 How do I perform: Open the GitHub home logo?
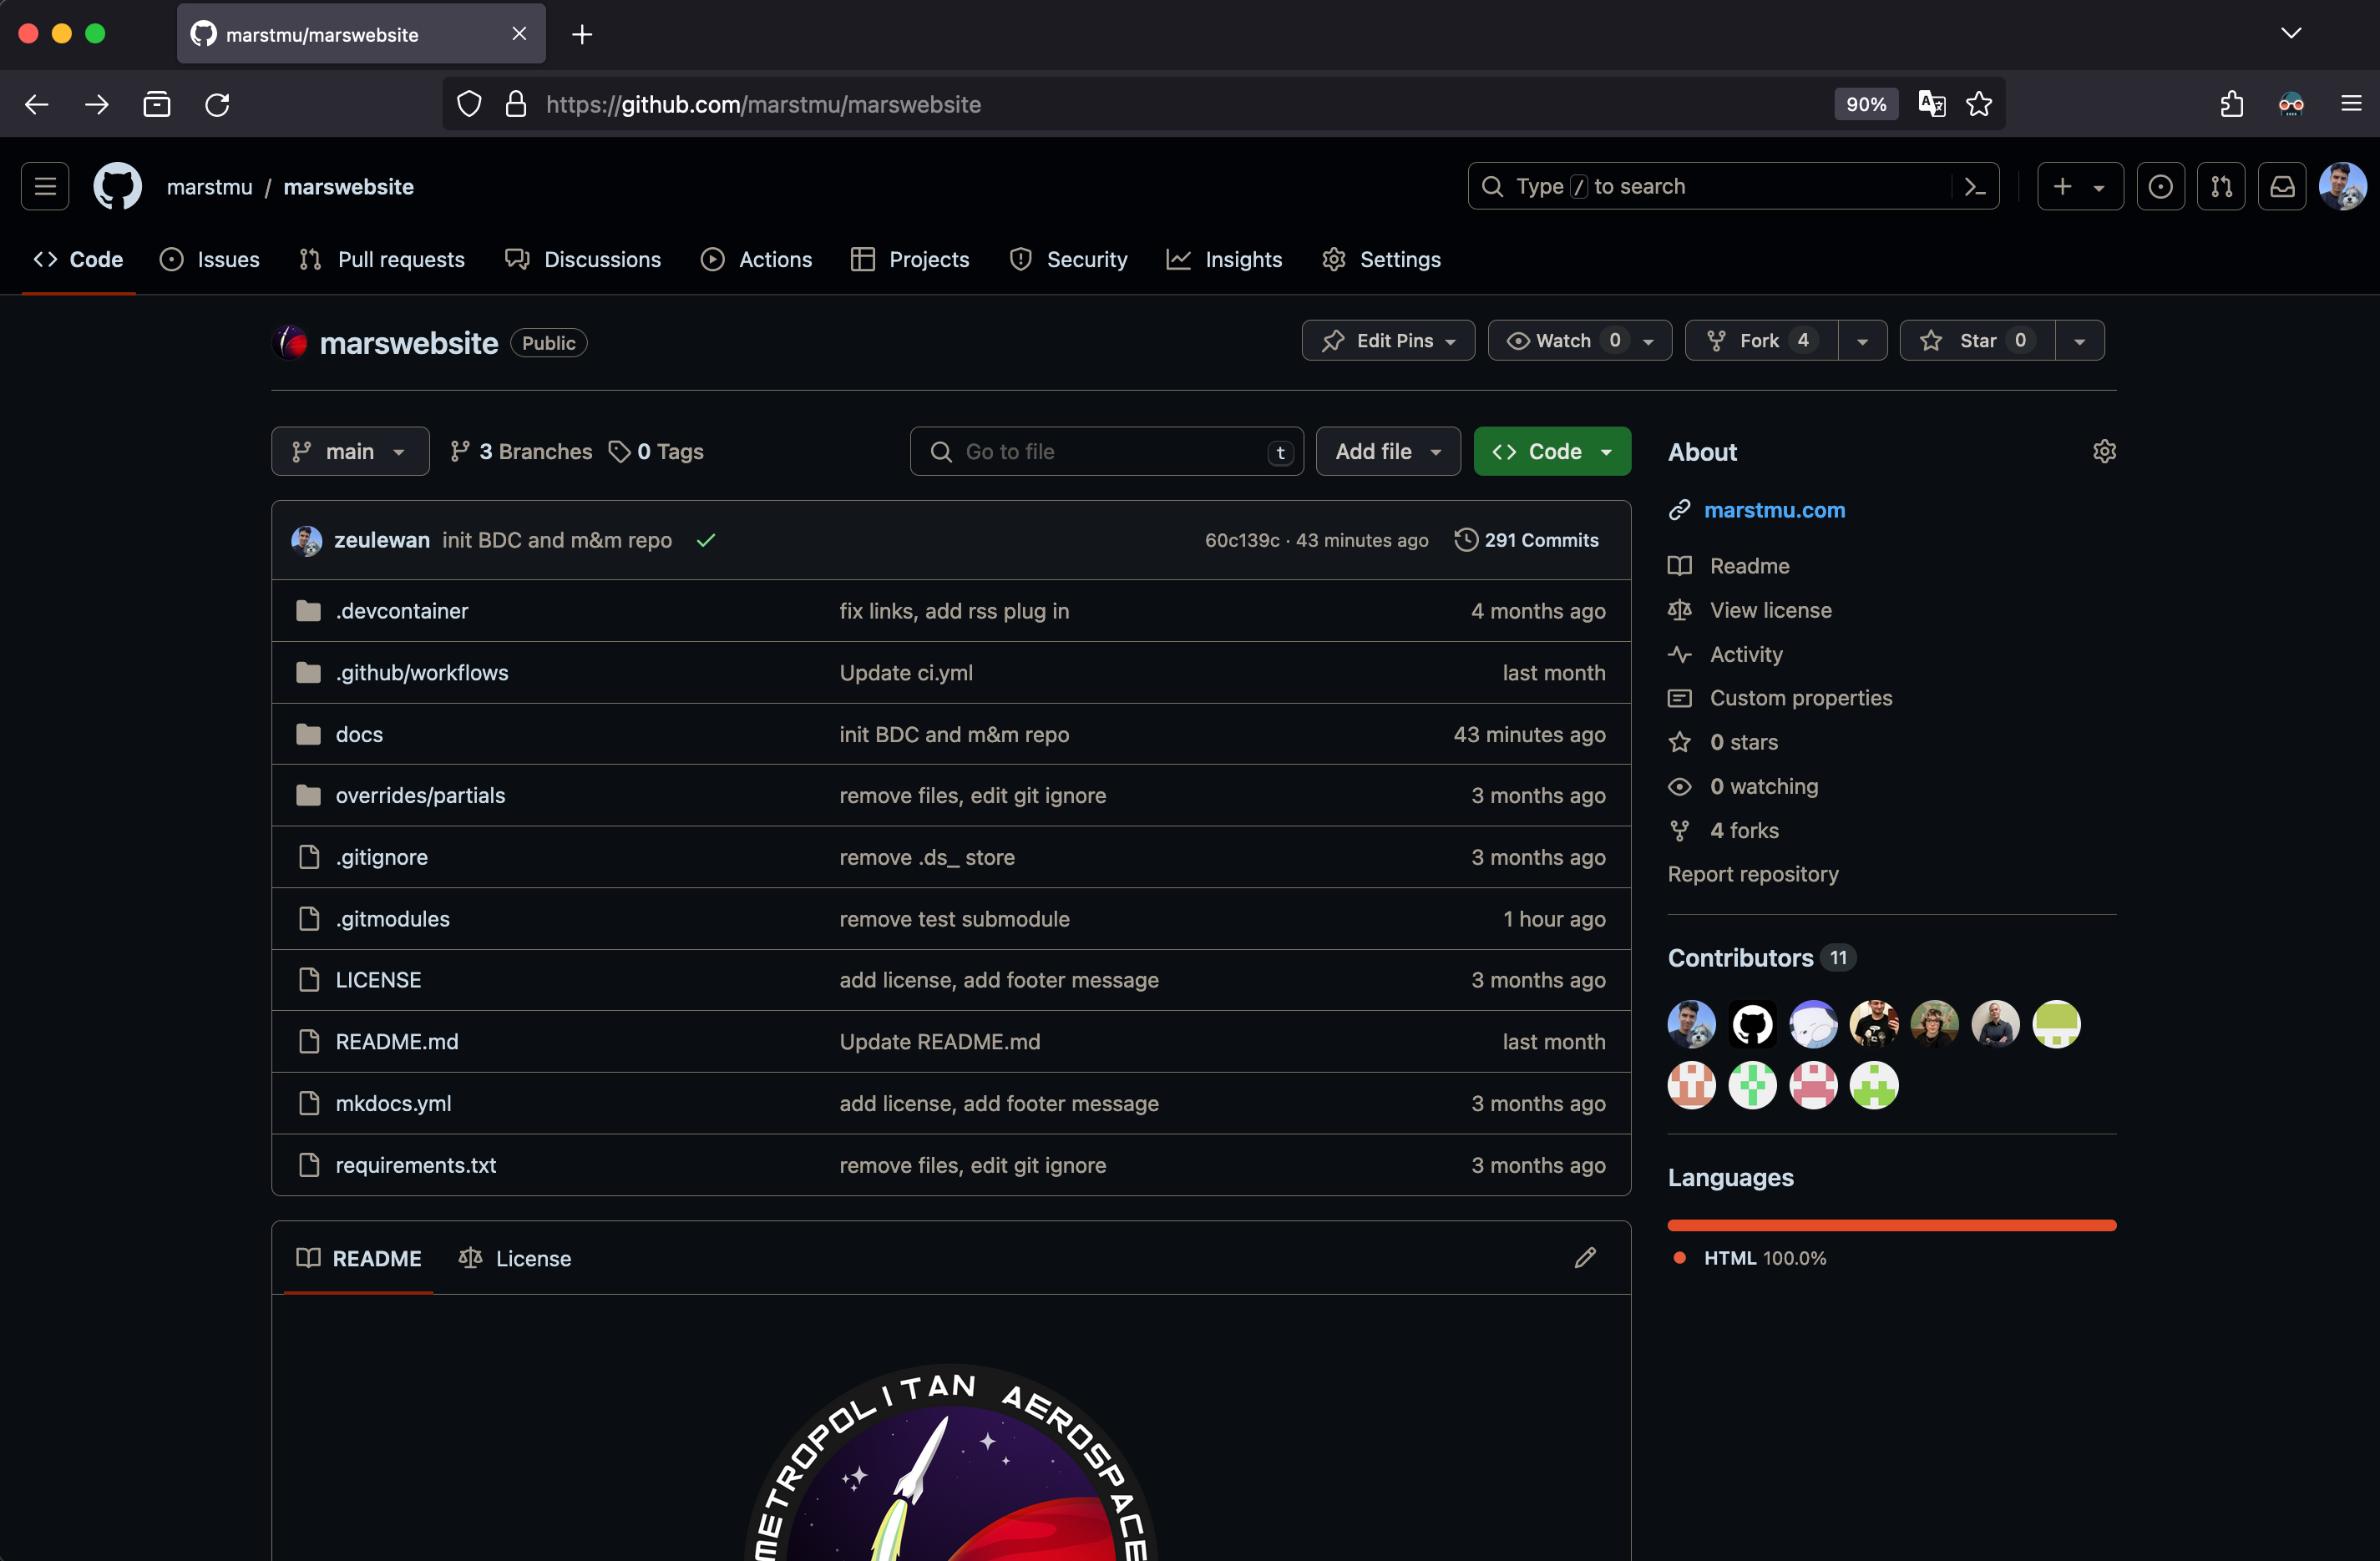pyautogui.click(x=118, y=187)
